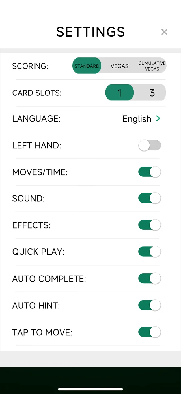Select Standard scoring mode
This screenshot has height=394, width=181.
point(87,66)
